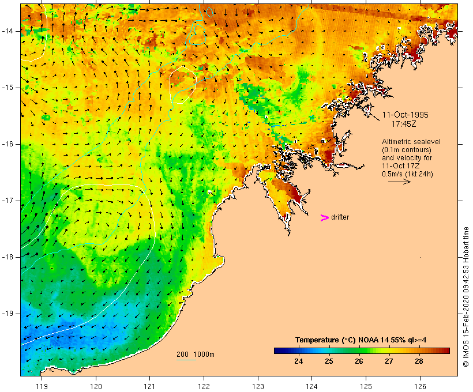Viewport: 473px width, 392px height.
Task: Click the latitude axis label -15
Action: pyautogui.click(x=7, y=88)
